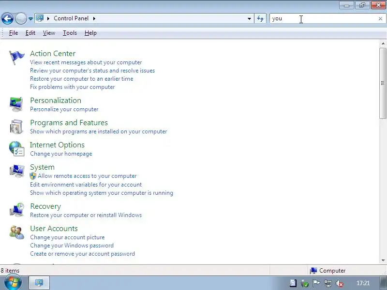The image size is (387, 290).
Task: Clear the search box with the X
Action: coord(380,18)
